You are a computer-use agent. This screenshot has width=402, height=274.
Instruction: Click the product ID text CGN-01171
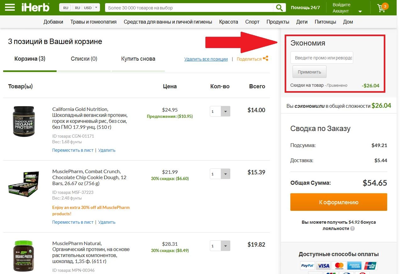pos(83,136)
